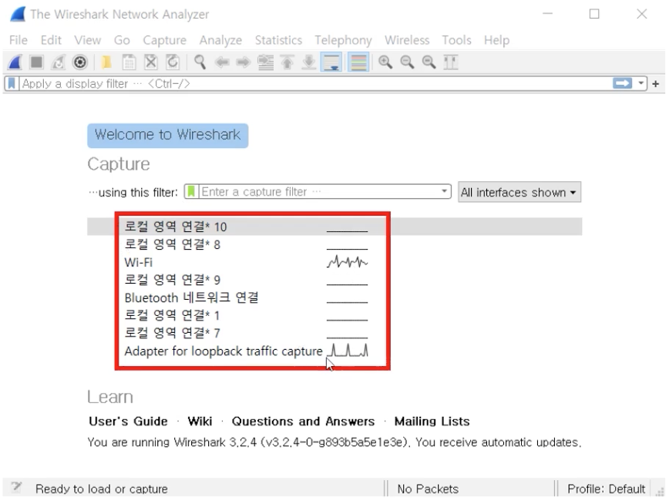Screen dimensions: 669x504
Task: Open the Capture menu
Action: point(165,40)
